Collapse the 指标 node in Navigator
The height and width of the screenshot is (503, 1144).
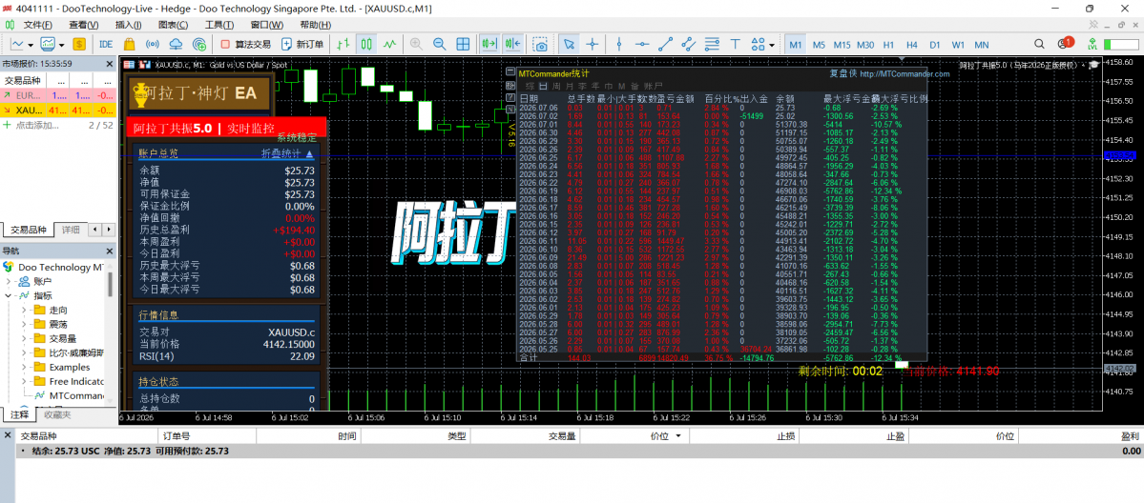pos(10,296)
